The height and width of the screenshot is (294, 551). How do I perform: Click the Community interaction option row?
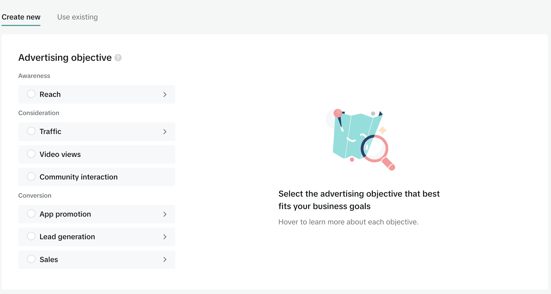(x=96, y=177)
